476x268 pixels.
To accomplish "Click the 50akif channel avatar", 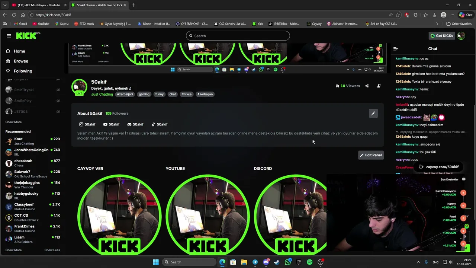I will [79, 87].
